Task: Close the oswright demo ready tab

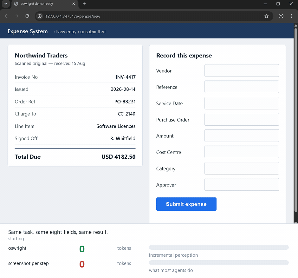Action: (x=74, y=4)
